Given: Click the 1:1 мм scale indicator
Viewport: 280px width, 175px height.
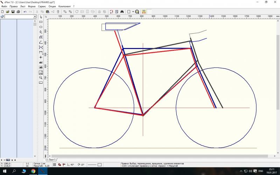Looking at the screenshot, I should pos(28,164).
